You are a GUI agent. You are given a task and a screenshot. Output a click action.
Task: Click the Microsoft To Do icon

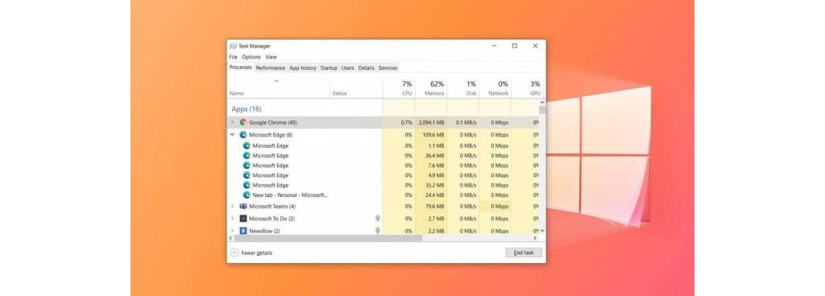tap(243, 218)
